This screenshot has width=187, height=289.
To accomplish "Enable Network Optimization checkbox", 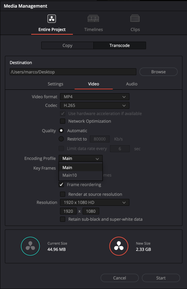I will (x=63, y=121).
